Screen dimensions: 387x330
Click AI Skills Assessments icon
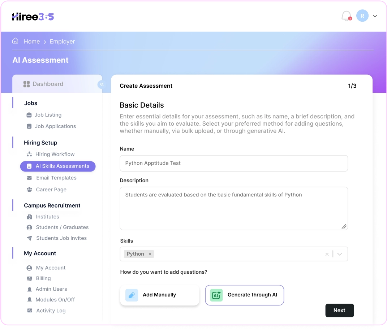29,166
